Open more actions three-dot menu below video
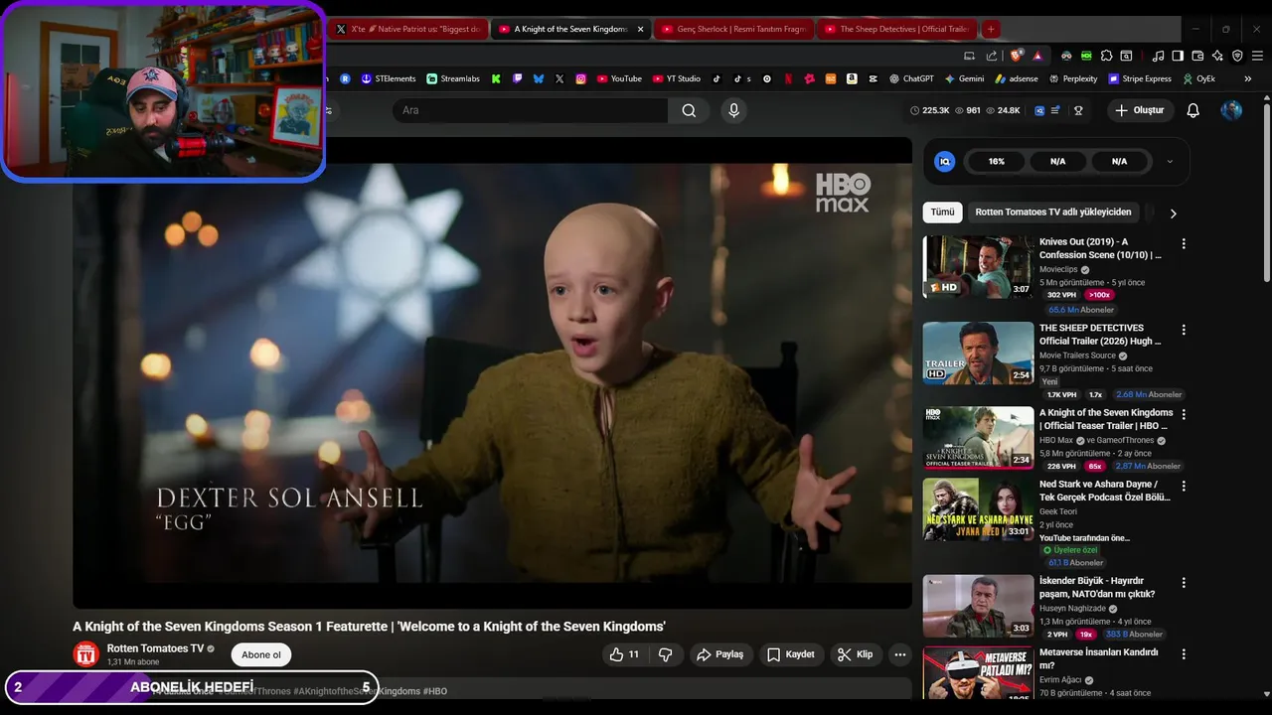The image size is (1272, 715). [x=900, y=654]
